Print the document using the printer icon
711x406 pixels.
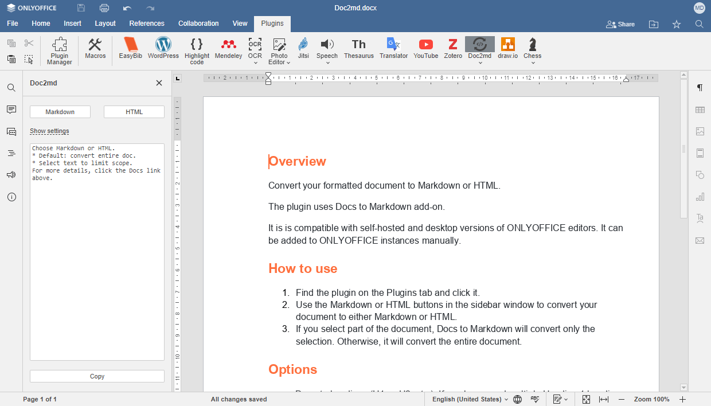coord(104,8)
